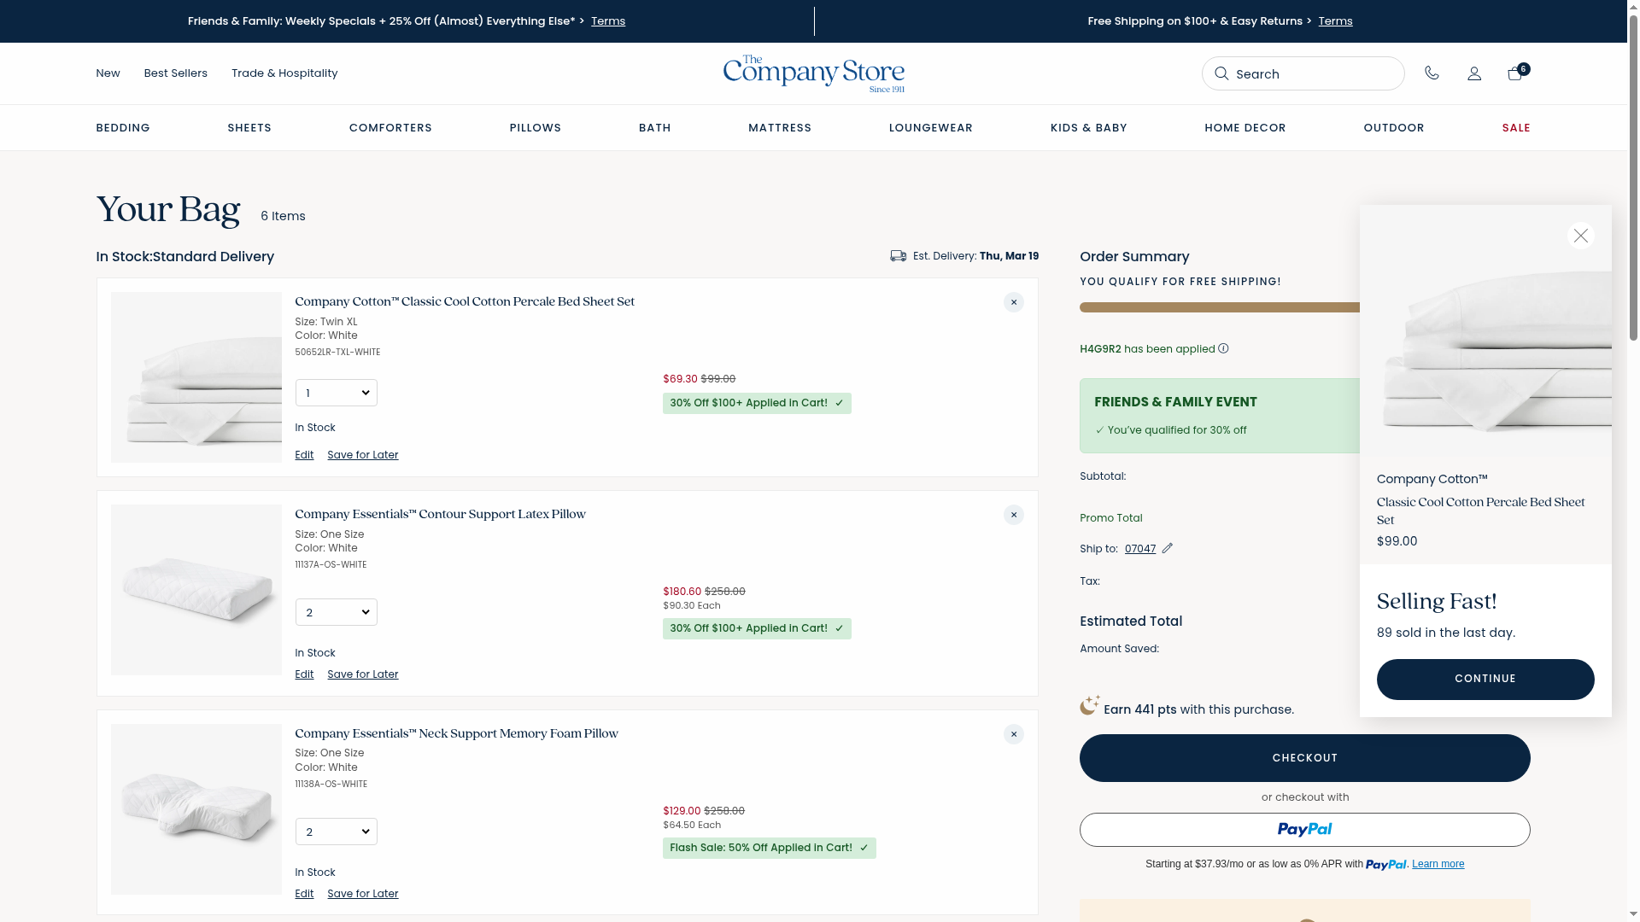
Task: Open the PILLOWS navigation menu
Action: click(x=535, y=128)
